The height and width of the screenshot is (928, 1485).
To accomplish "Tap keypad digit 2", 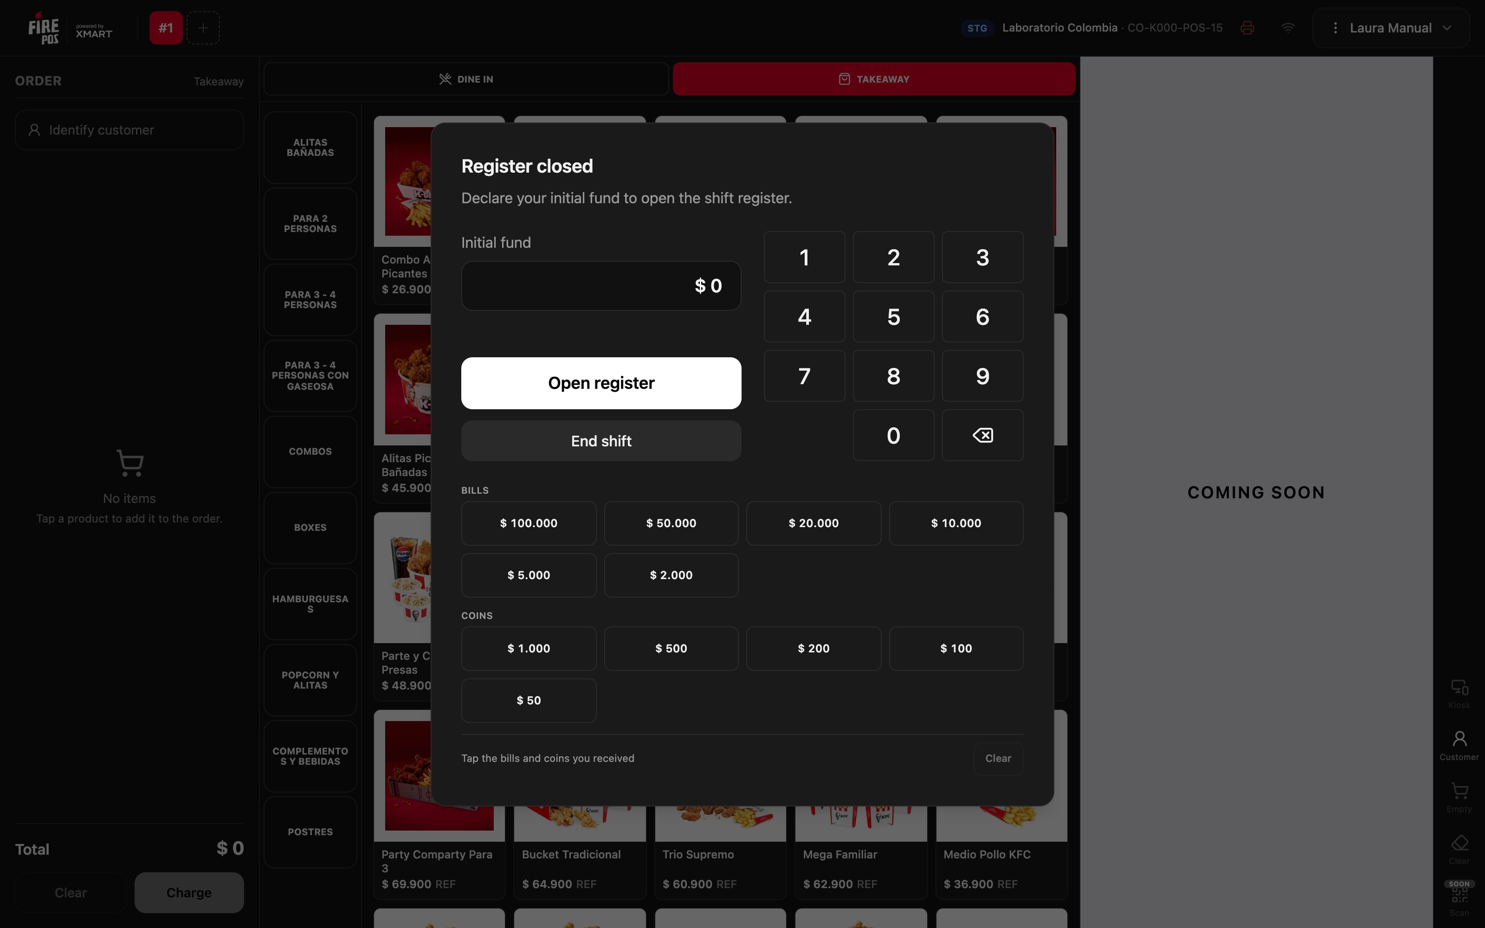I will (x=893, y=257).
